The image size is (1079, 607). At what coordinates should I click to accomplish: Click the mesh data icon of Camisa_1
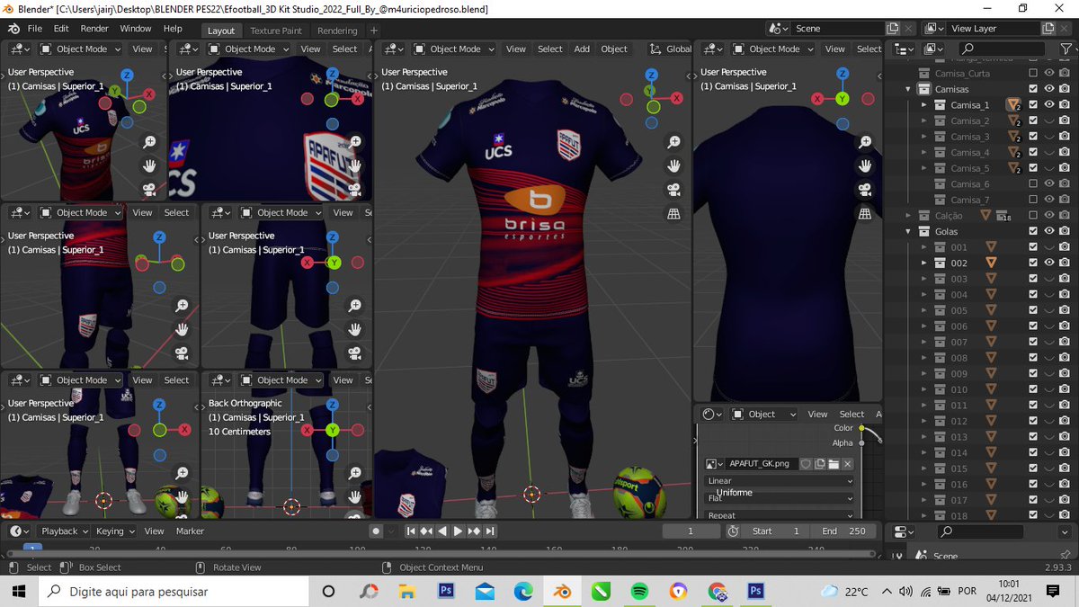click(x=1013, y=105)
